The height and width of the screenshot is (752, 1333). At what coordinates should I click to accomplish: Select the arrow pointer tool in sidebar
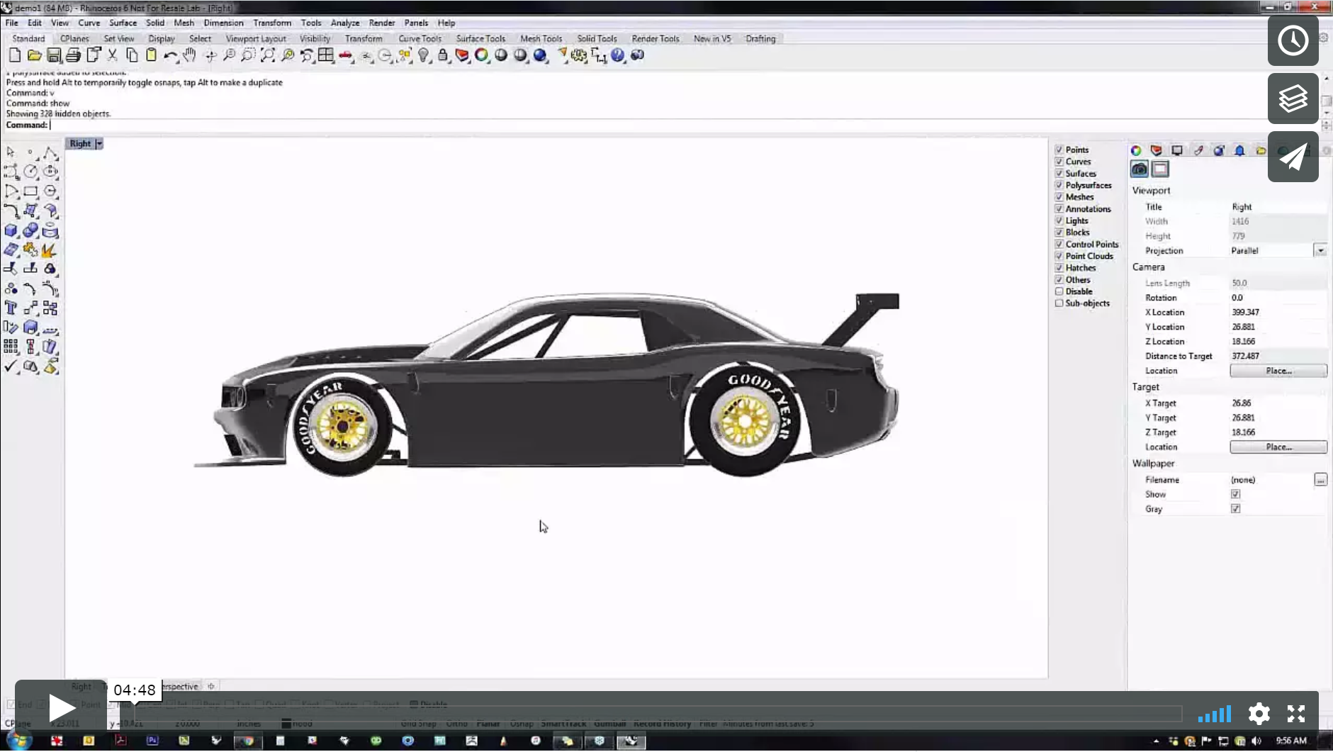11,152
